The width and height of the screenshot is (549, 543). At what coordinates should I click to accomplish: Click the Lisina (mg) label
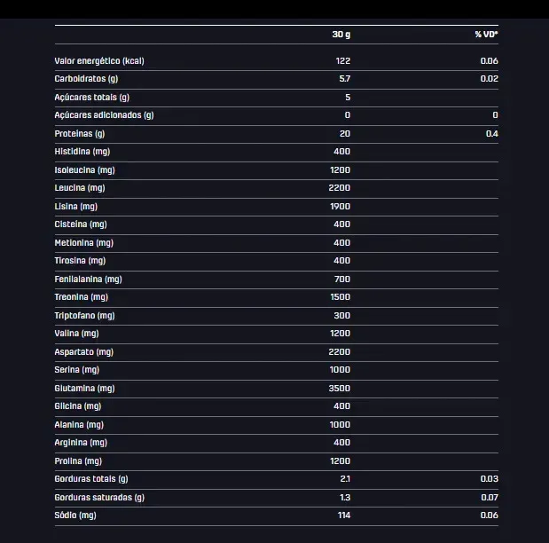point(76,207)
